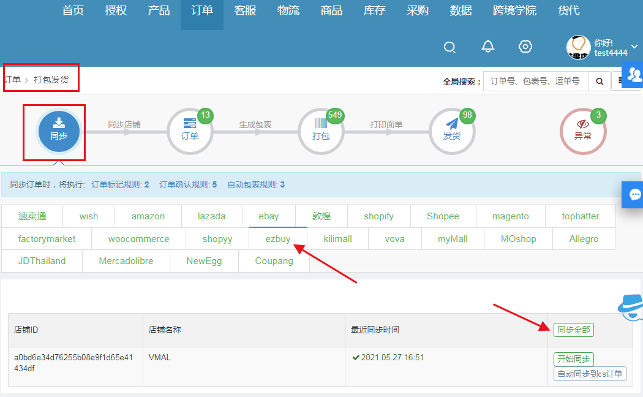
Task: Click the 同步全部 button
Action: pyautogui.click(x=573, y=330)
